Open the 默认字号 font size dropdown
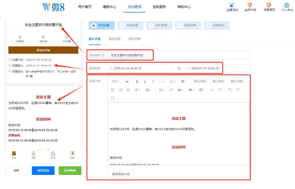This screenshot has height=189, width=295. click(x=200, y=82)
